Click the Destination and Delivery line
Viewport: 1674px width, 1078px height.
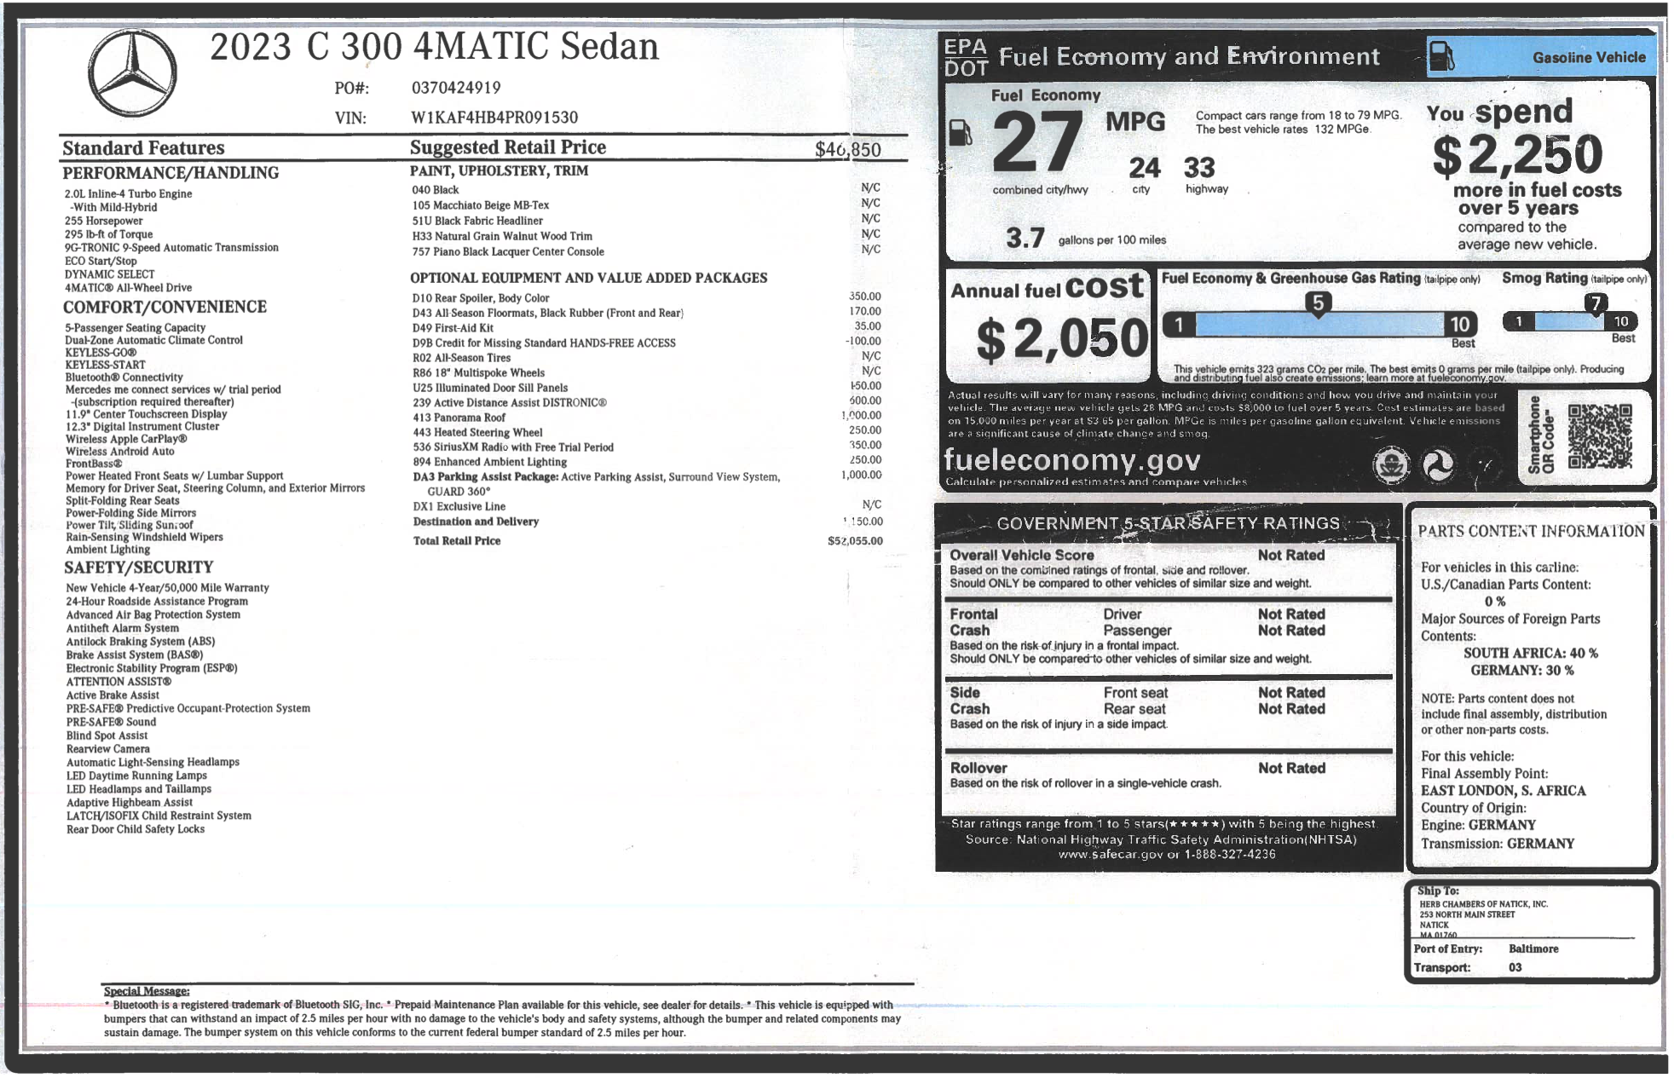pos(647,522)
